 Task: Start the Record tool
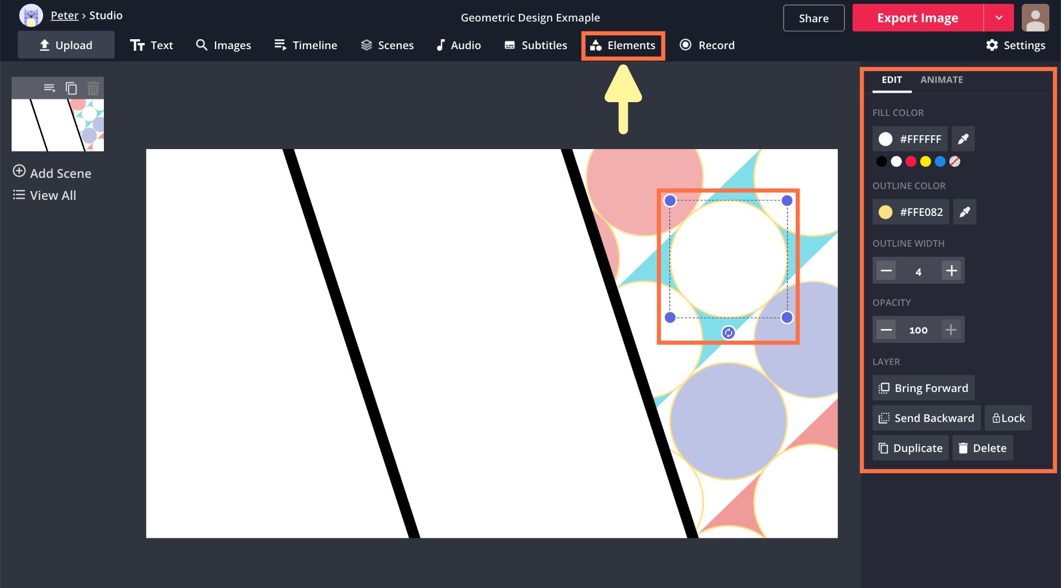point(707,45)
